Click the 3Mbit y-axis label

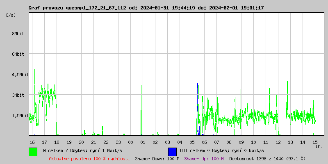click(x=18, y=95)
